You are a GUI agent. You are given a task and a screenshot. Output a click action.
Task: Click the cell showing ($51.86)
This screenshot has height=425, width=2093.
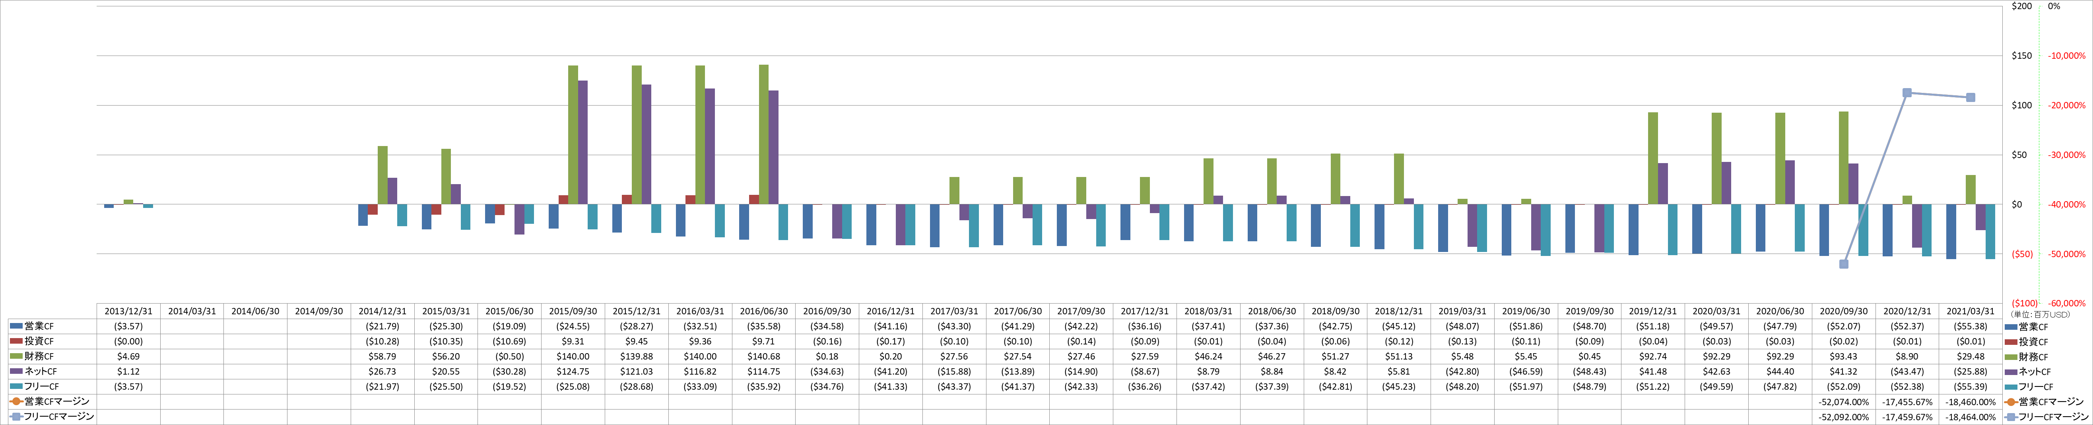(x=1525, y=326)
